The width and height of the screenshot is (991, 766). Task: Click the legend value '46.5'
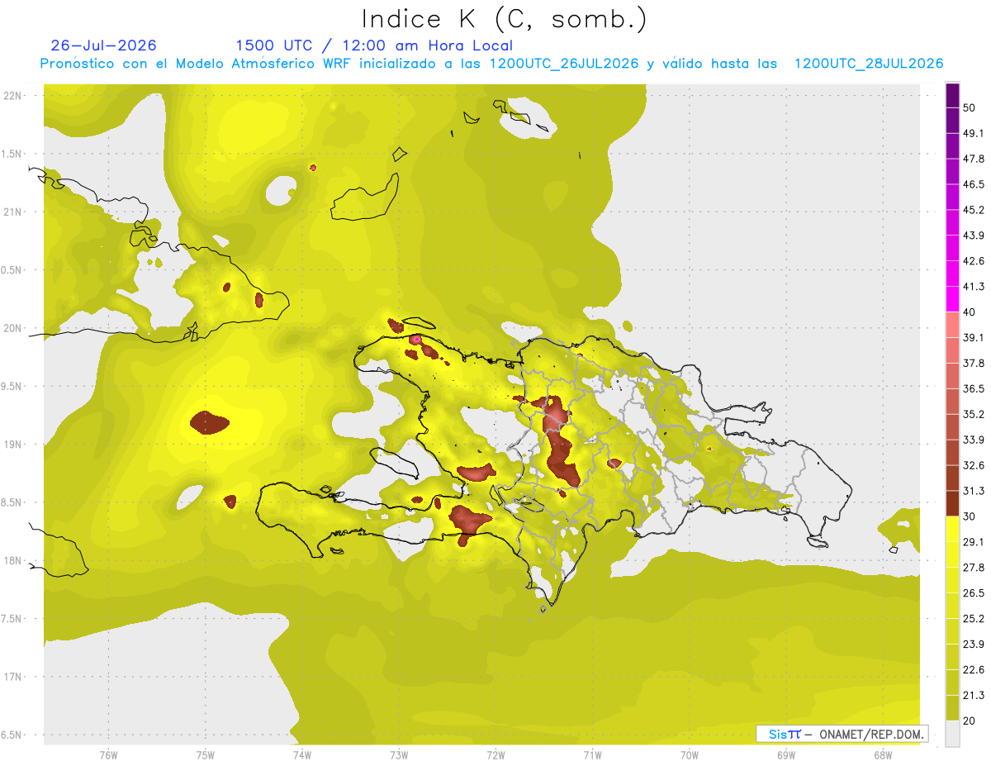974,184
